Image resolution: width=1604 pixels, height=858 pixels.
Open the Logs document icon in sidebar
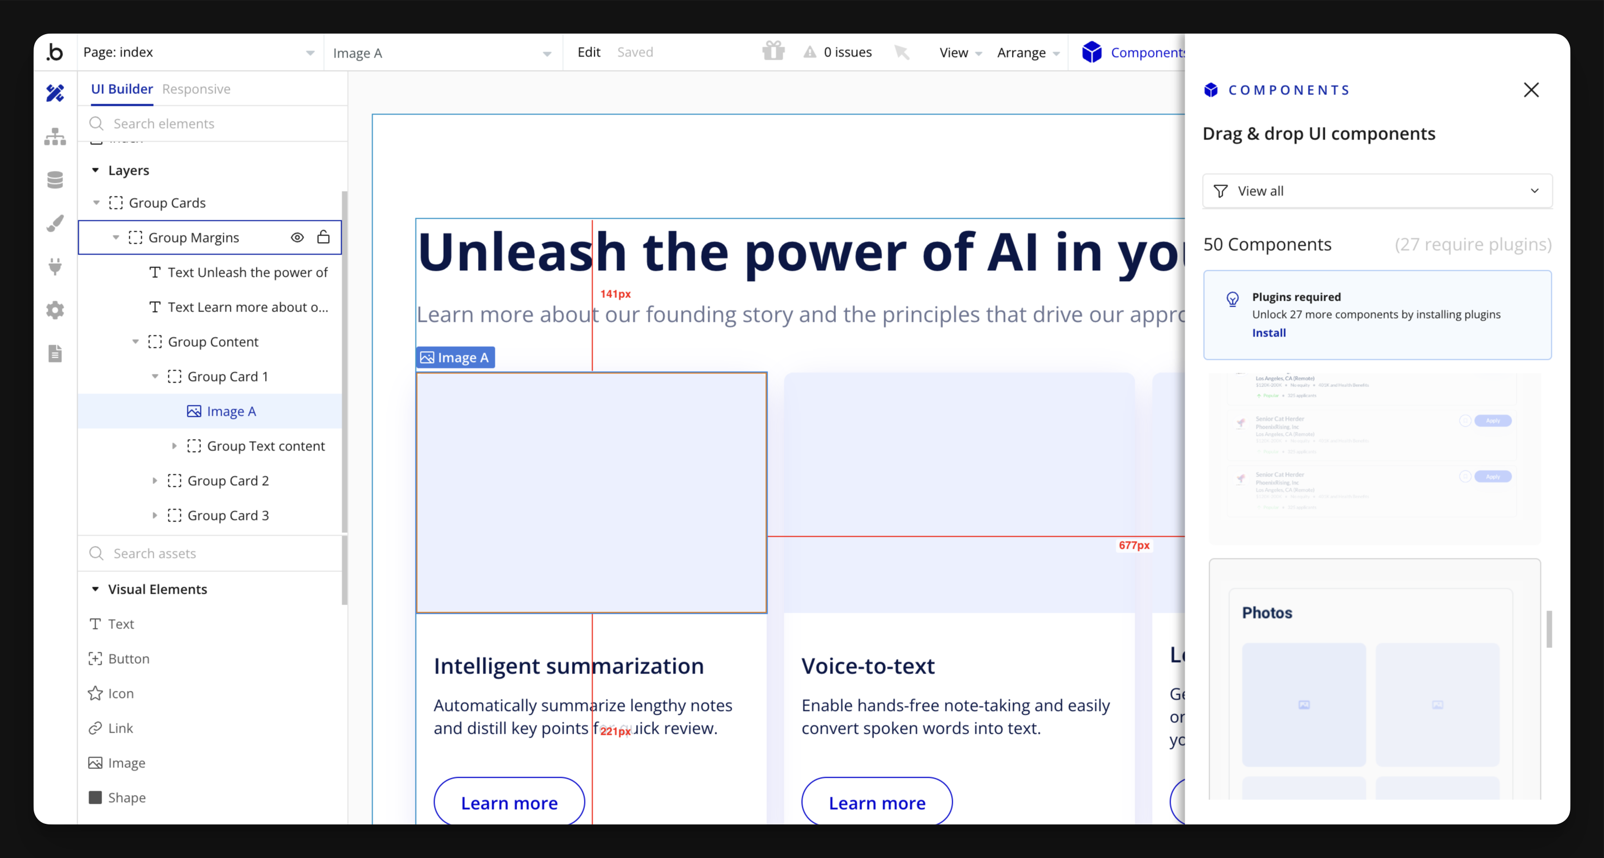click(55, 353)
